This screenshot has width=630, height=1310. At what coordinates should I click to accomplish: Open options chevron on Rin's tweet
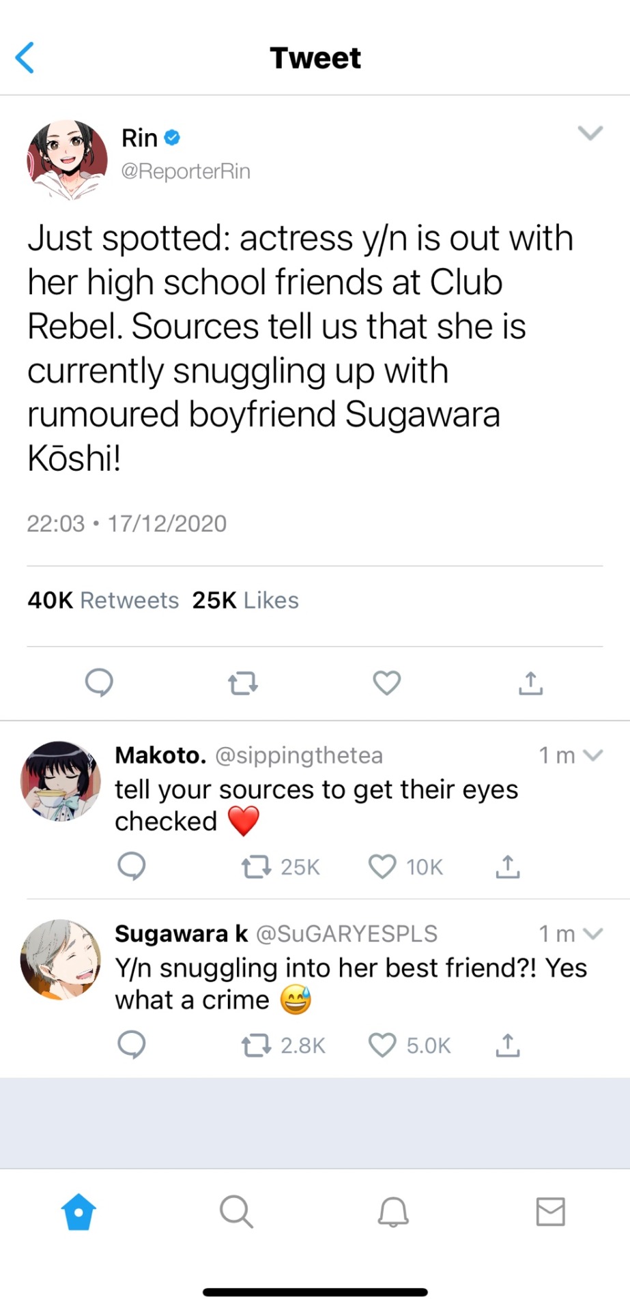[590, 132]
